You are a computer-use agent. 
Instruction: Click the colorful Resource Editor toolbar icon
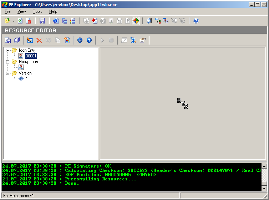[x=136, y=21]
